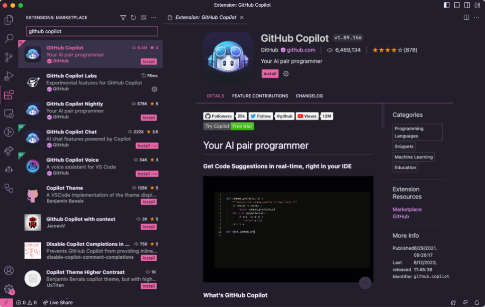The image size is (485, 307).
Task: Select the Education category tag
Action: pyautogui.click(x=405, y=167)
